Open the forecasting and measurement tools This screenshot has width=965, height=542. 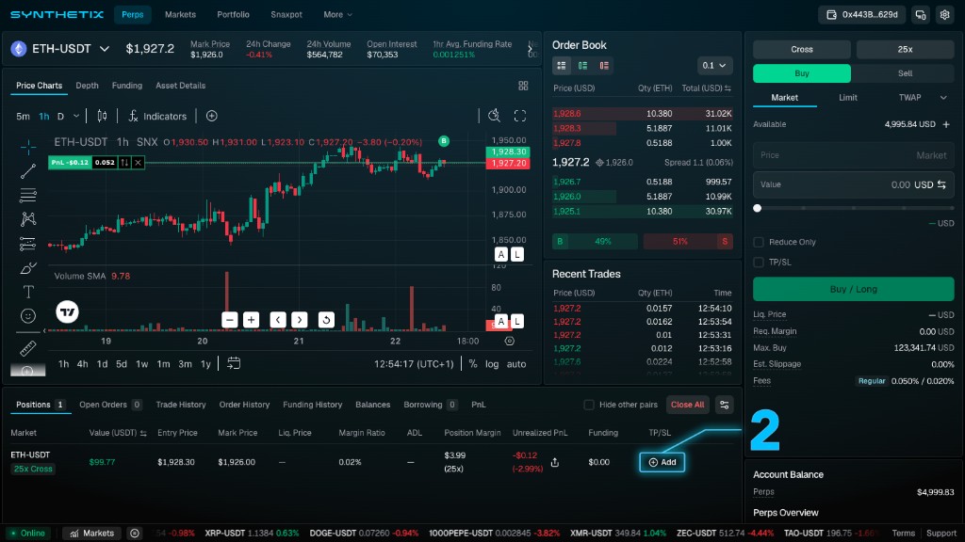(x=27, y=244)
